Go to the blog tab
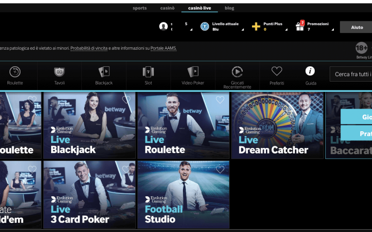Viewport: 372px width, 232px height. pyautogui.click(x=229, y=8)
